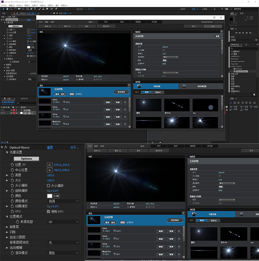Viewport: 259px width, 261px height.
Task: Enable the 大小偏移 checkbox
Action: click(49, 185)
